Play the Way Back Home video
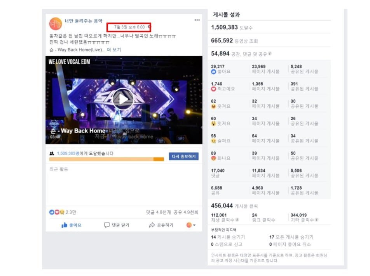This screenshot has width=370, height=276. click(123, 99)
